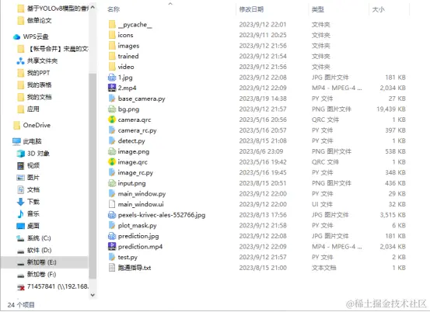Click the camera_rc.py file icon
Image resolution: width=430 pixels, height=312 pixels.
112,130
